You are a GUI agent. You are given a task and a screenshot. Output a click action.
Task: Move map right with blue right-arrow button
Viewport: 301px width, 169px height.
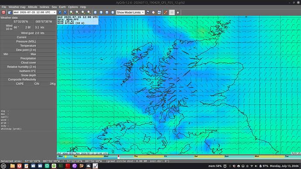101,12
